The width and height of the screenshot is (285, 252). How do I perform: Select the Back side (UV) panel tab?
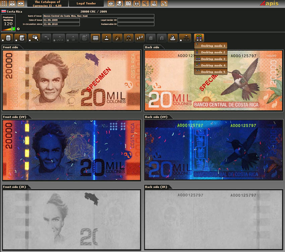157,117
